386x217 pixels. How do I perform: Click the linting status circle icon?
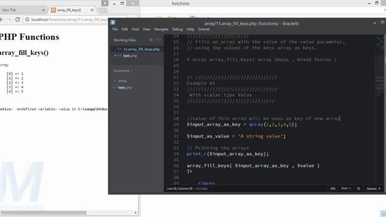[358, 189]
